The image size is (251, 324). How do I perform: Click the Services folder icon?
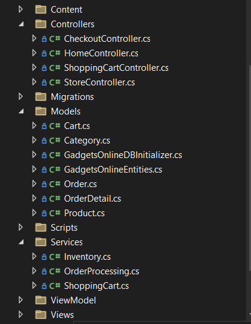point(41,242)
